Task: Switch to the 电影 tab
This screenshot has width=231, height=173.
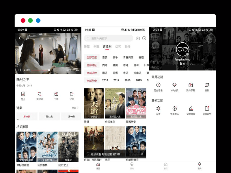Action: coord(96,47)
